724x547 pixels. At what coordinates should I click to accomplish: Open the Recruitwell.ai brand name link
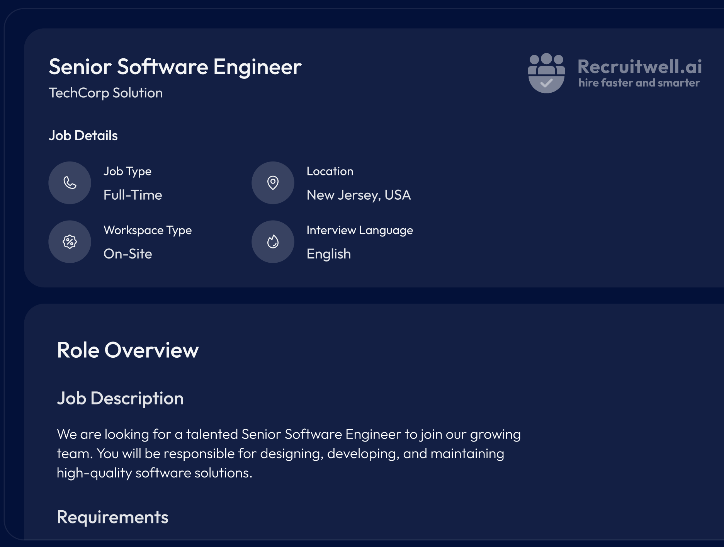639,66
